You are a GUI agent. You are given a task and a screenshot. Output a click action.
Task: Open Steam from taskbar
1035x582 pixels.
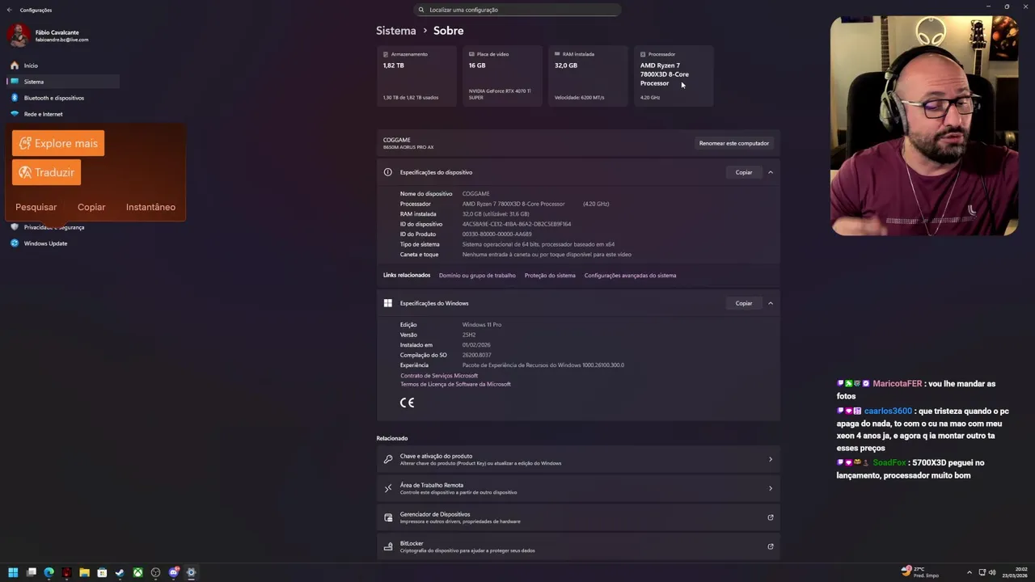coord(120,572)
